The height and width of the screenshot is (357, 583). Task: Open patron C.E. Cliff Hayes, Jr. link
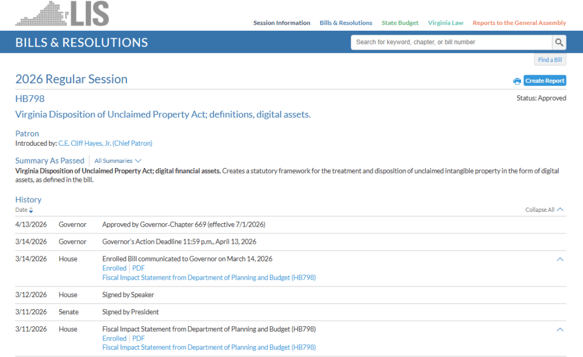coord(105,143)
